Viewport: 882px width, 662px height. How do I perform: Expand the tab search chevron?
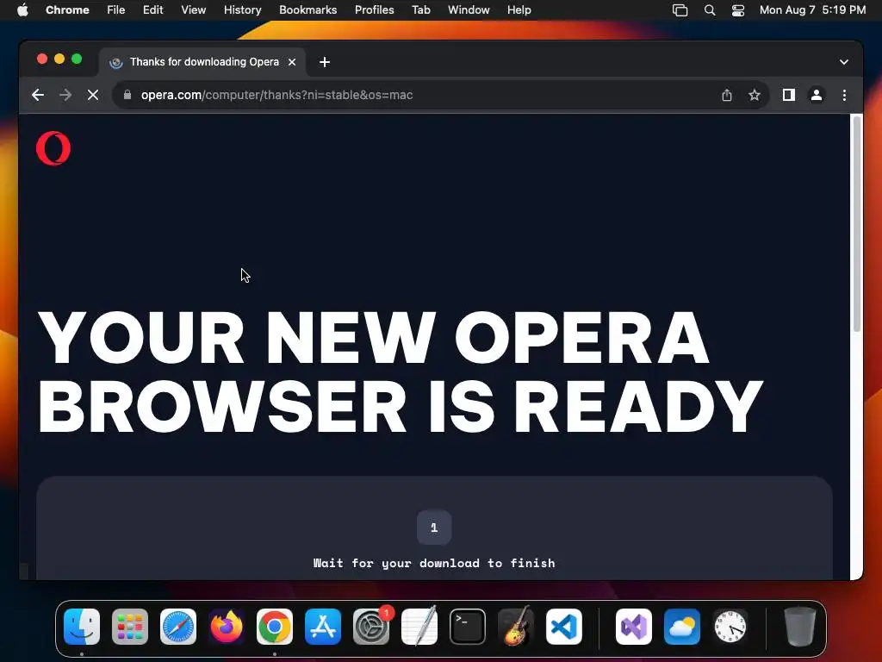(x=844, y=62)
